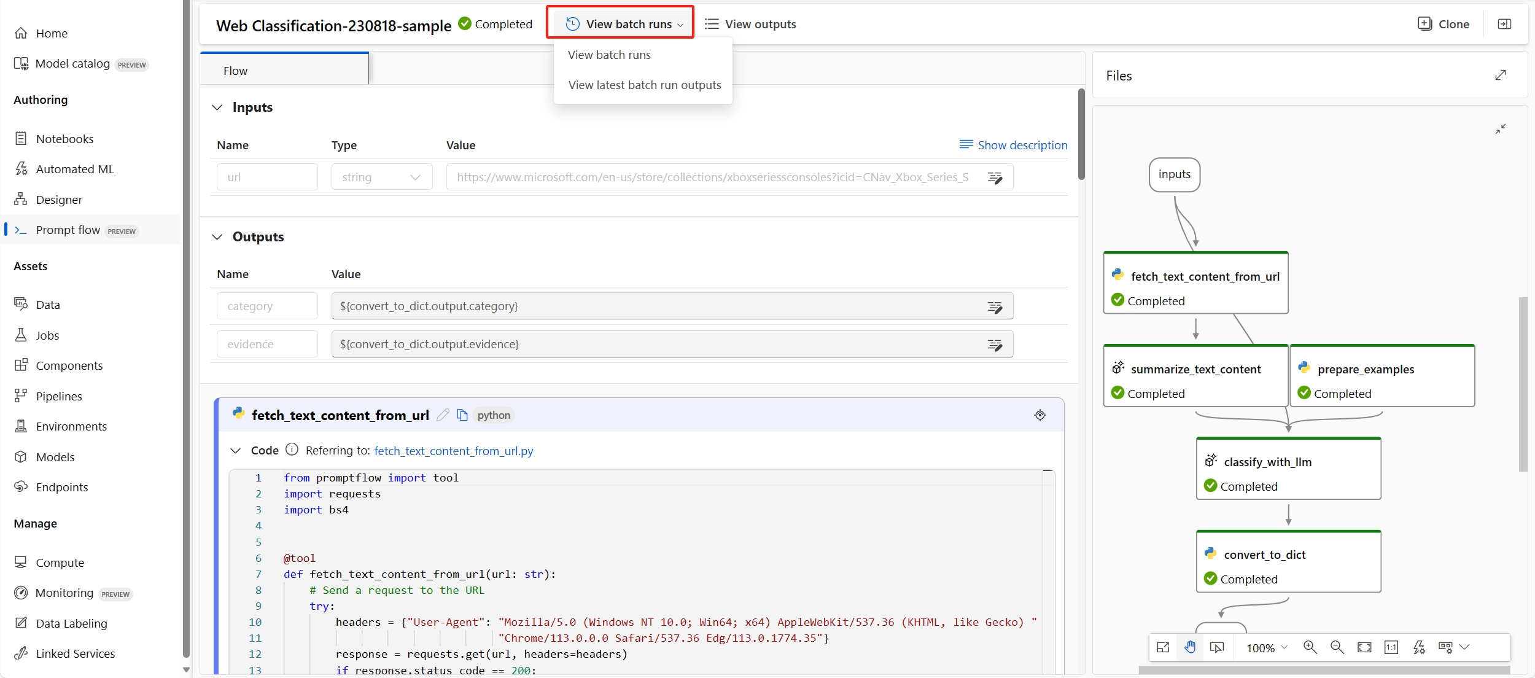The height and width of the screenshot is (678, 1535).
Task: Click the url value input field
Action: point(712,177)
